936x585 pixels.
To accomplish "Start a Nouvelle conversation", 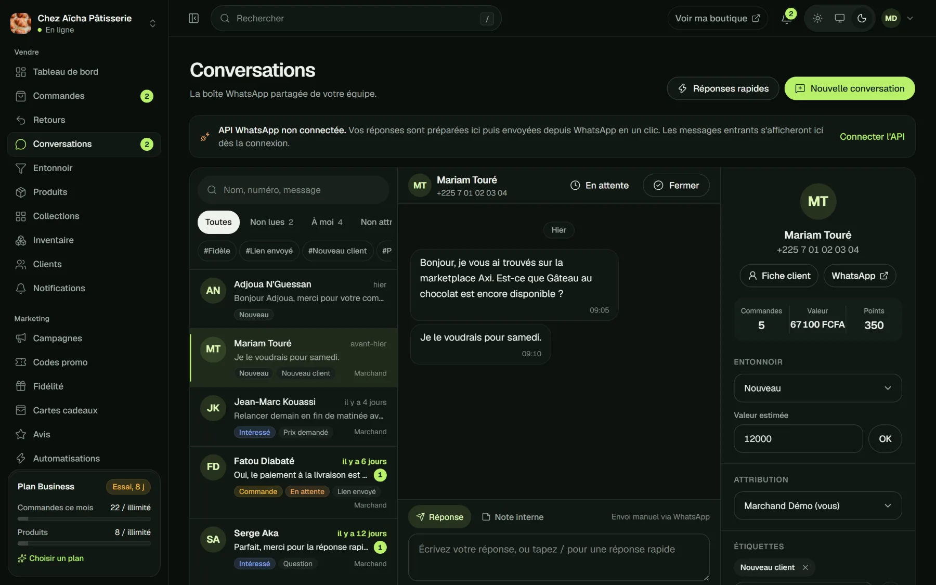I will [850, 88].
